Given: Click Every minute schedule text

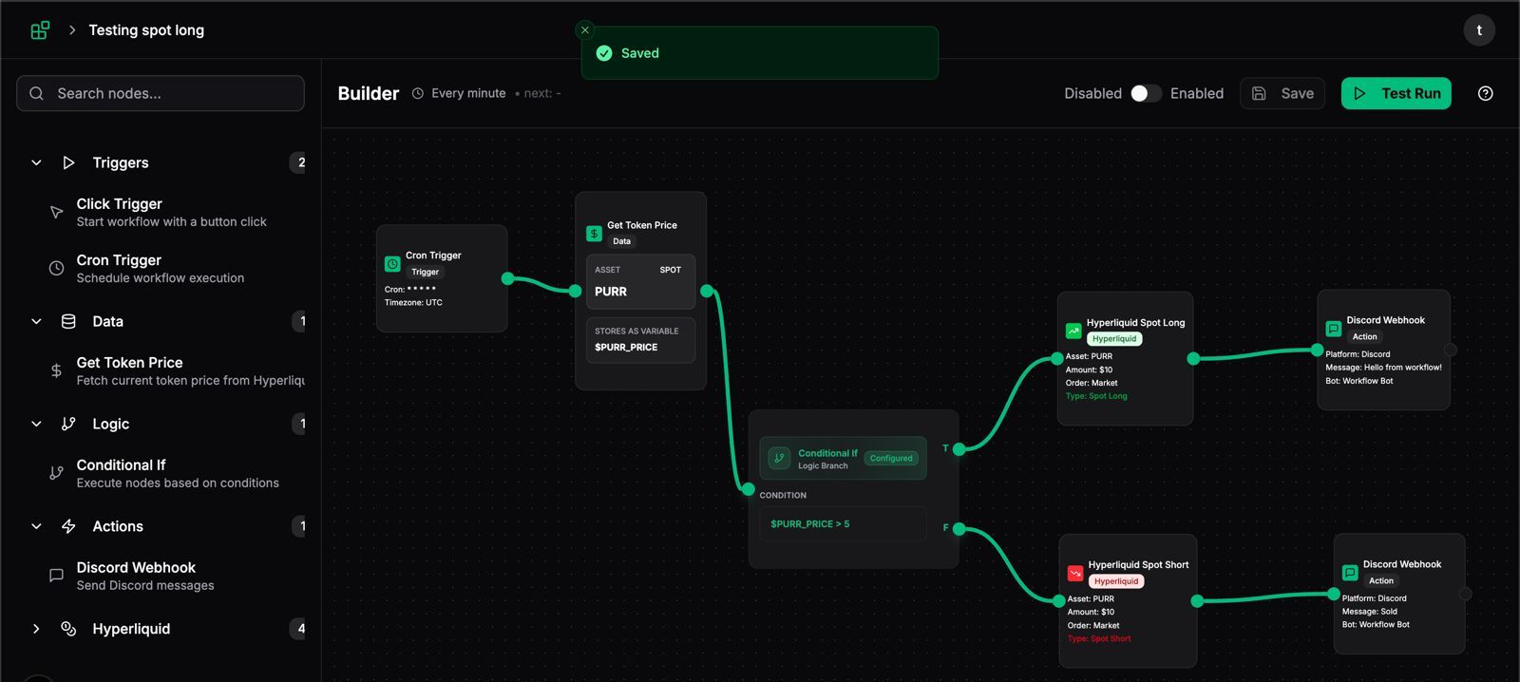Looking at the screenshot, I should click(468, 93).
